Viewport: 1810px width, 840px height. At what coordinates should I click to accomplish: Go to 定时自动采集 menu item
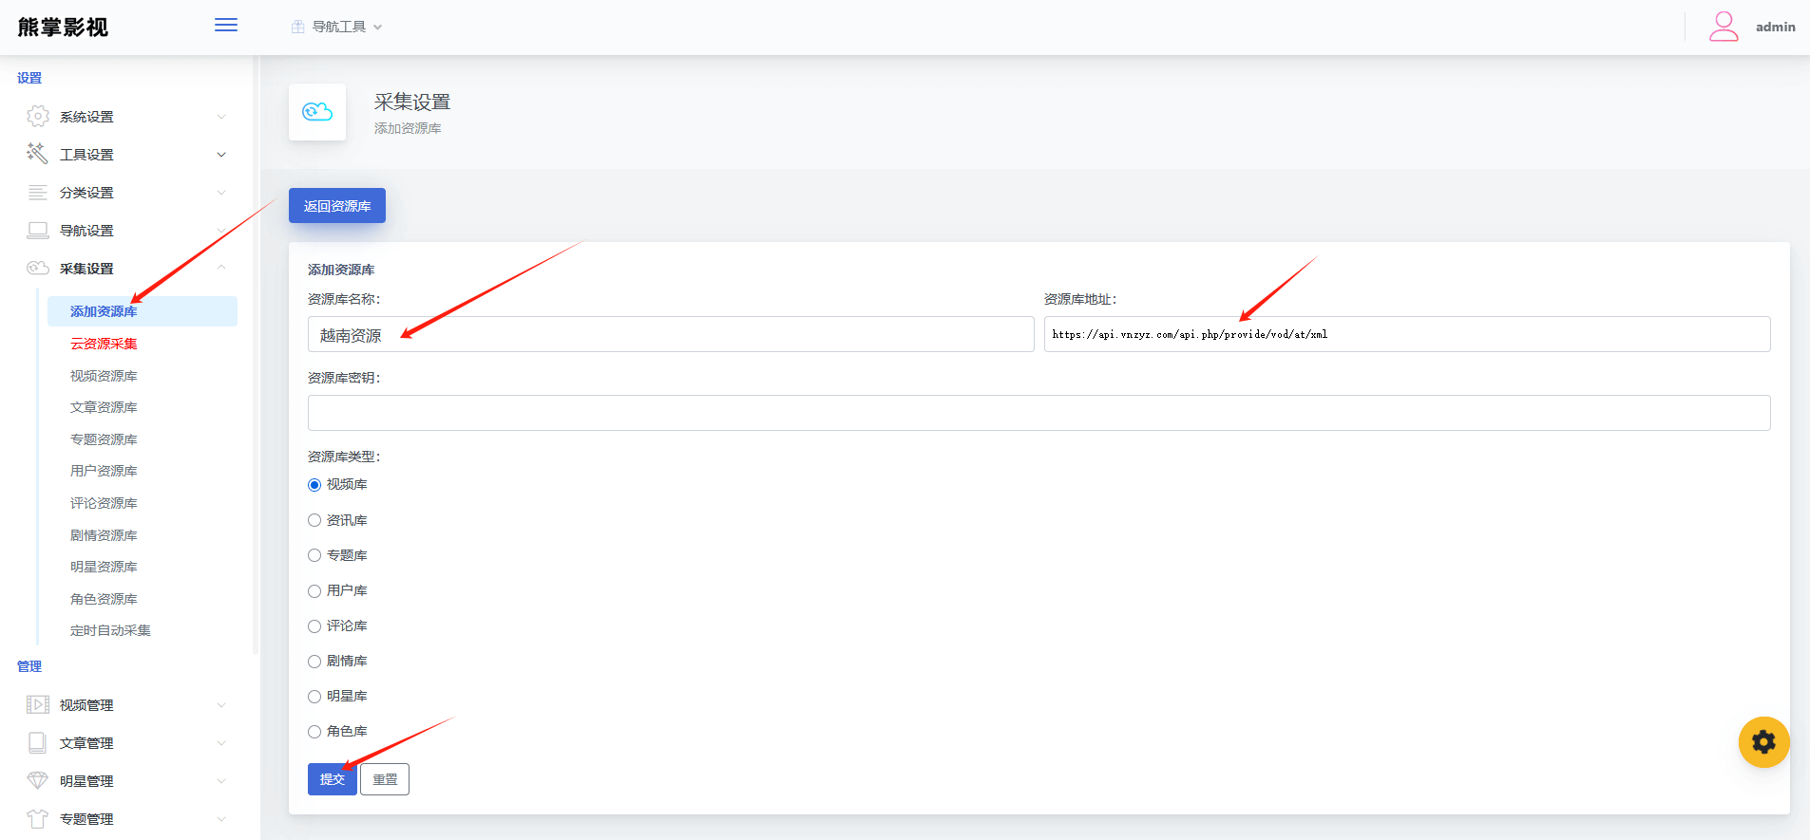pyautogui.click(x=110, y=630)
